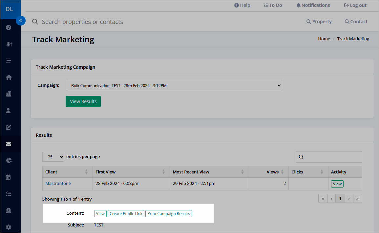Screen dimensions: 379x233
Task: Open the Mastrantone client link
Action: point(58,183)
